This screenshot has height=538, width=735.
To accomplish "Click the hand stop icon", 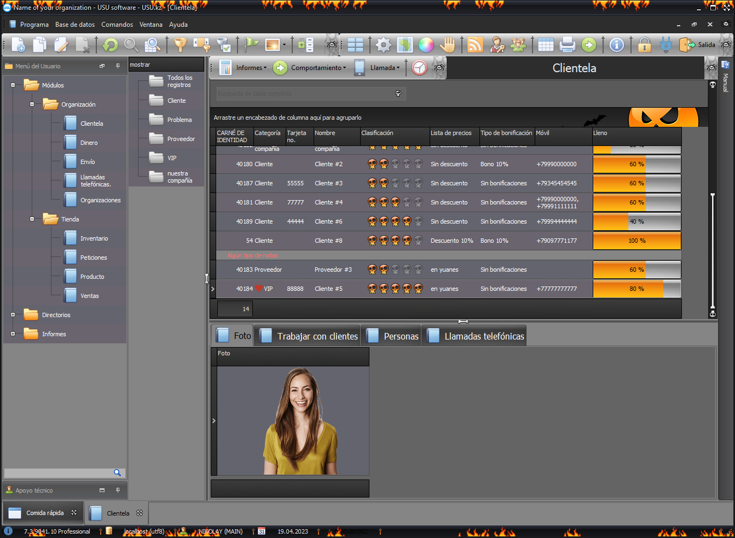I will [x=448, y=45].
